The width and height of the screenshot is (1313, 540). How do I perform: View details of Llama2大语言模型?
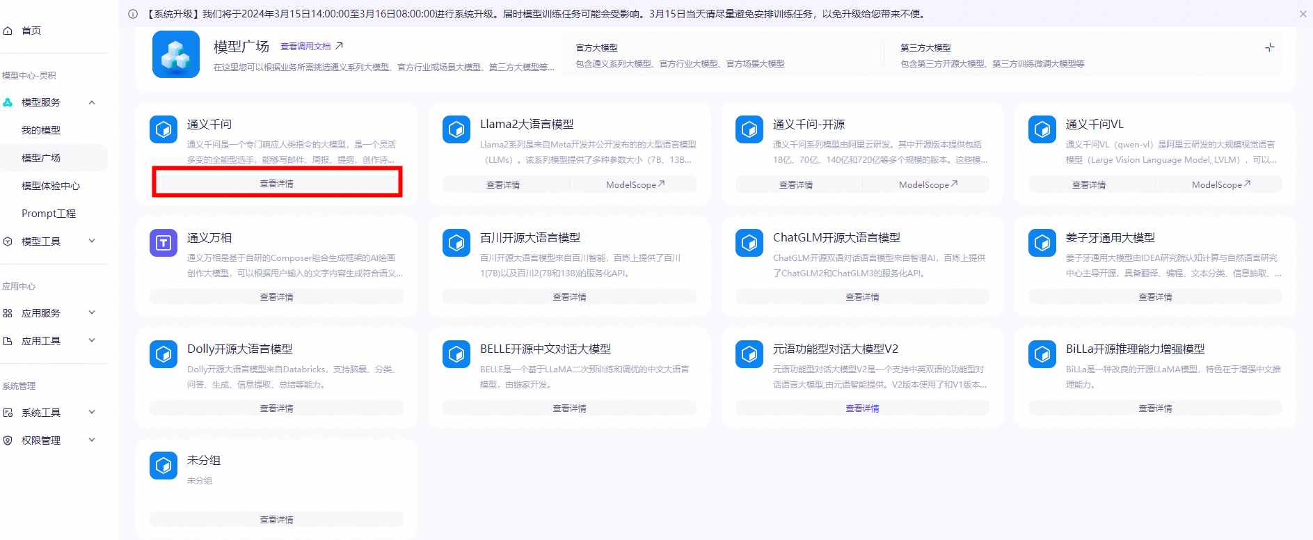503,184
